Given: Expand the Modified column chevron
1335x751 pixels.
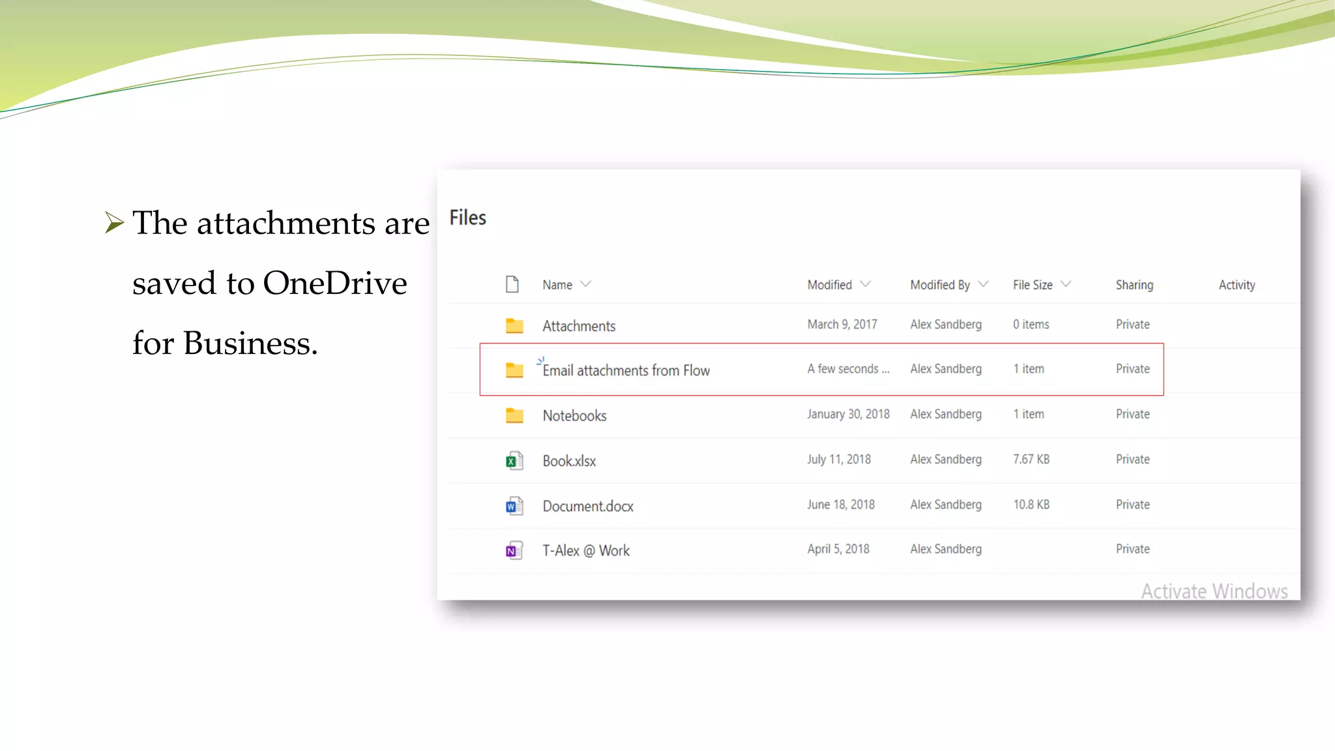Looking at the screenshot, I should [865, 284].
